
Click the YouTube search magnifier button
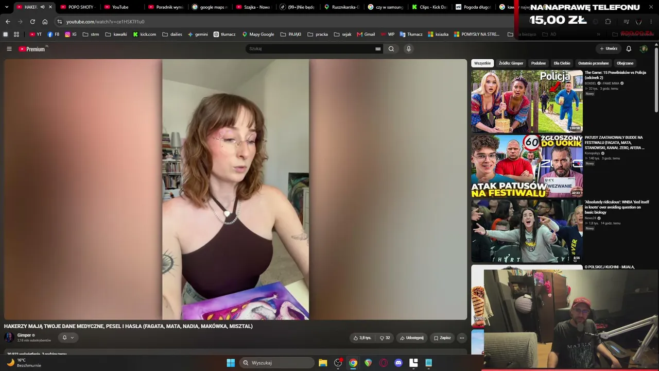[x=391, y=49]
